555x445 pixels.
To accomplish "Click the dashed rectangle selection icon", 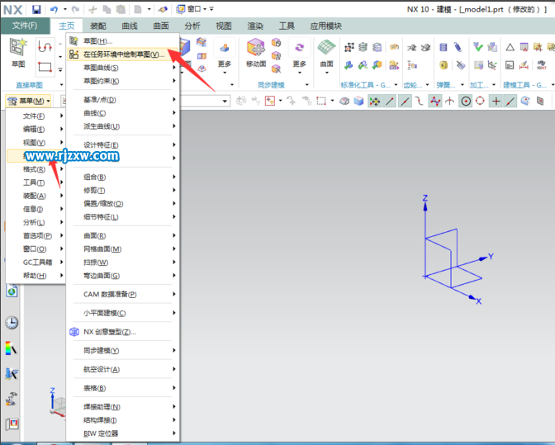I will (x=321, y=102).
